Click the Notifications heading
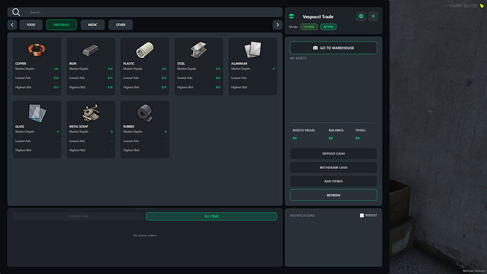This screenshot has width=487, height=274. (x=303, y=215)
